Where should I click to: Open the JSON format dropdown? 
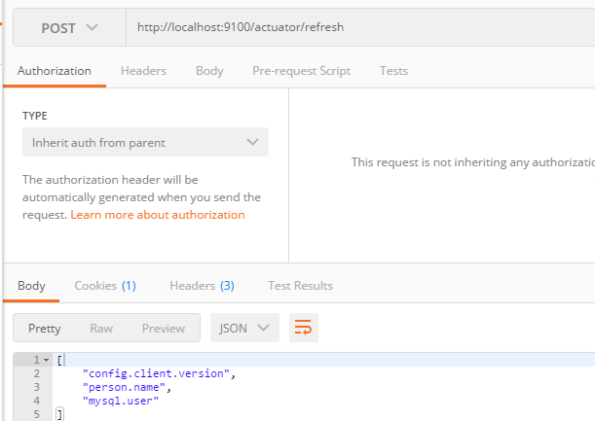click(244, 328)
